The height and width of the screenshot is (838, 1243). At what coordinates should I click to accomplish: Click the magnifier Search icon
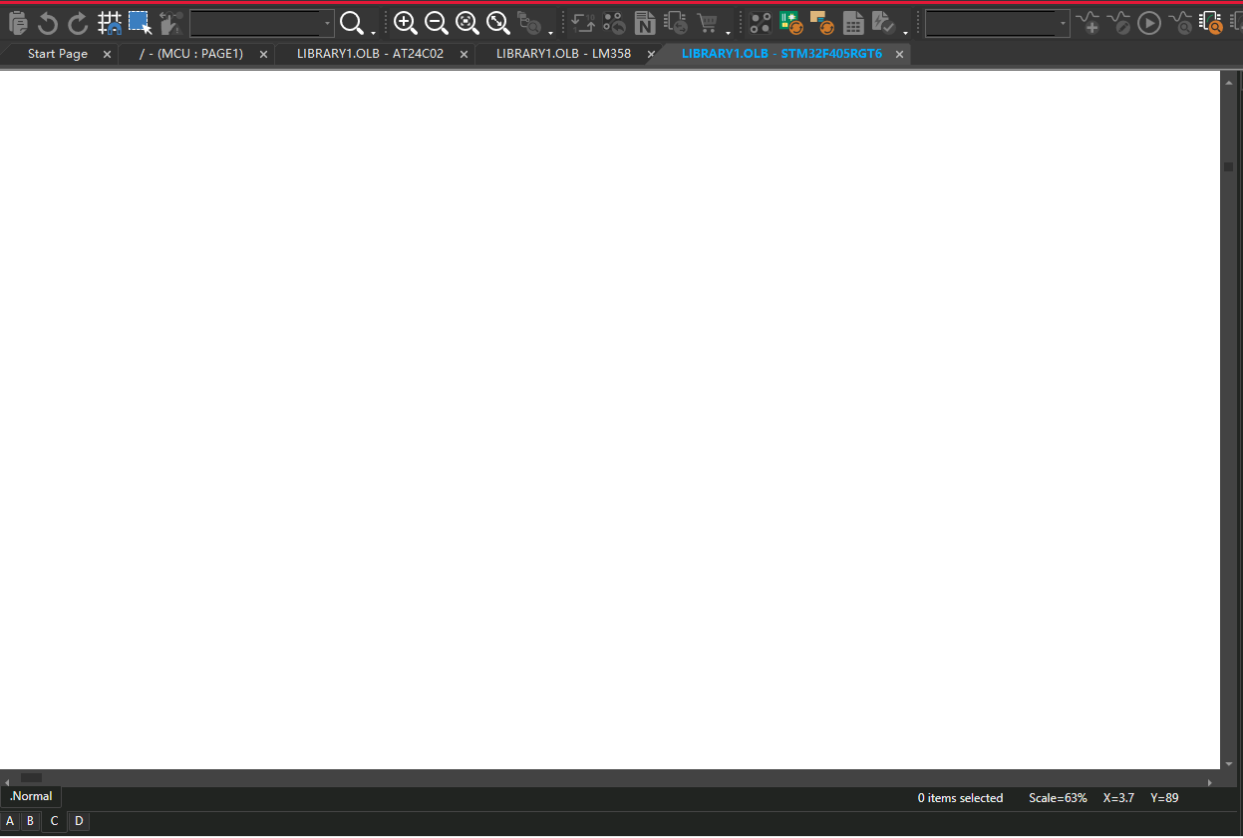pyautogui.click(x=351, y=23)
